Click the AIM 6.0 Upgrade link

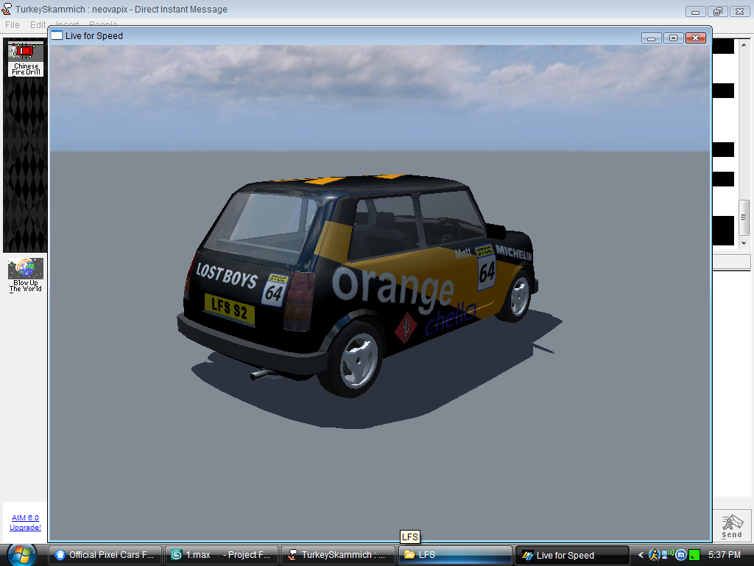[26, 523]
